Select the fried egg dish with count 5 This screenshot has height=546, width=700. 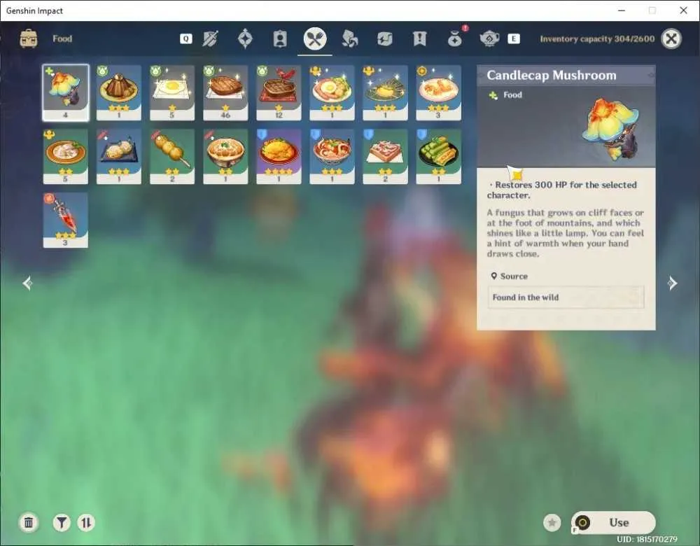click(x=172, y=93)
